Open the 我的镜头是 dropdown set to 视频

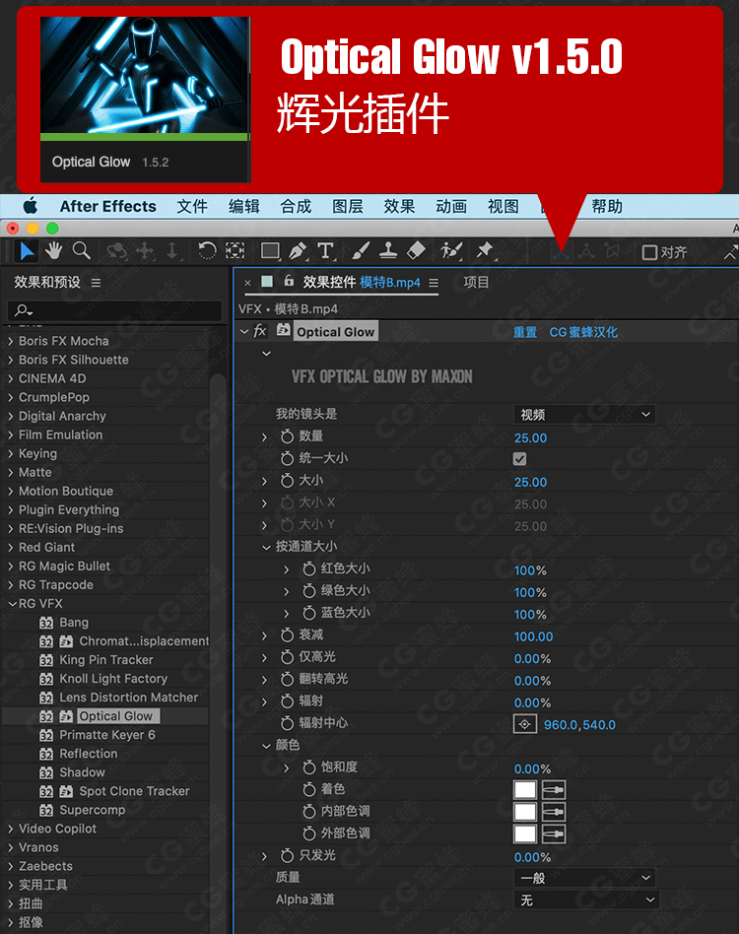pyautogui.click(x=584, y=415)
